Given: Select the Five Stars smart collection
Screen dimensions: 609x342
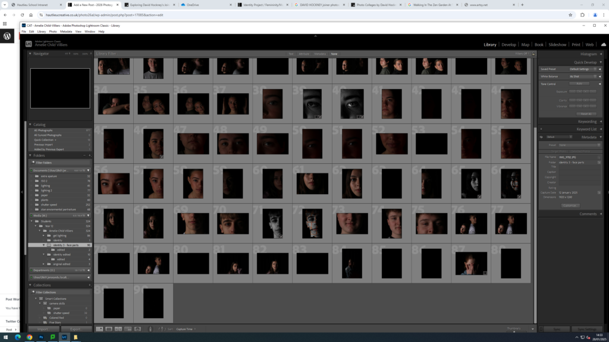Looking at the screenshot, I should point(55,322).
